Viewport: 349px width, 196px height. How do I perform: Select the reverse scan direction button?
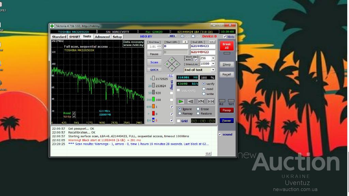pyautogui.click(x=191, y=101)
